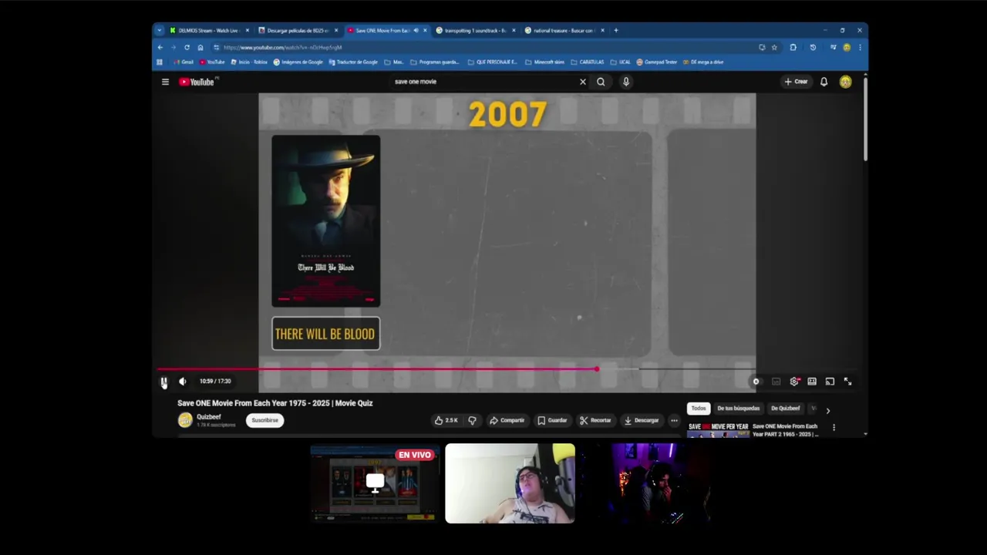Reload the page
The height and width of the screenshot is (555, 987).
187,47
